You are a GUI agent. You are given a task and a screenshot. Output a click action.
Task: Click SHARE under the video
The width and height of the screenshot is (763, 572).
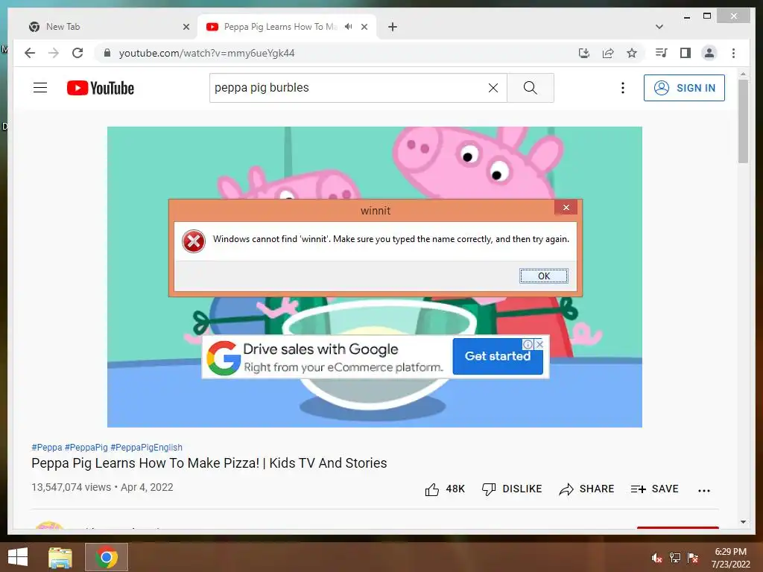[x=587, y=489]
